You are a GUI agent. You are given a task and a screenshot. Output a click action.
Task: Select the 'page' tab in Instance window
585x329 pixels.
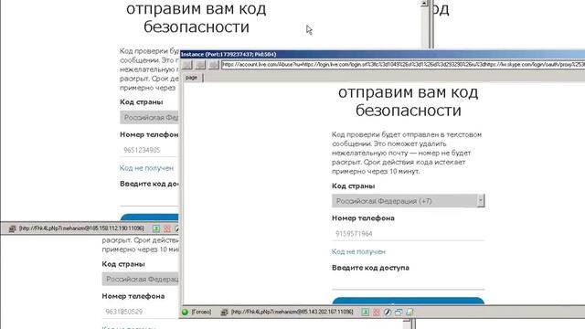[191, 78]
